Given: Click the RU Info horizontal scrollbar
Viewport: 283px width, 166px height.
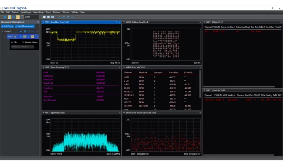Looking at the screenshot, I should (x=239, y=87).
